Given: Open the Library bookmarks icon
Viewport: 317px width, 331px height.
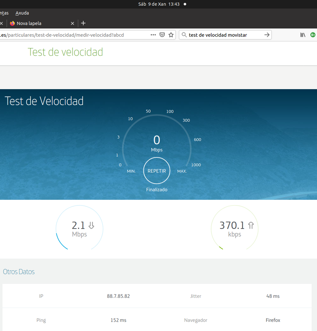Looking at the screenshot, I should pyautogui.click(x=303, y=35).
